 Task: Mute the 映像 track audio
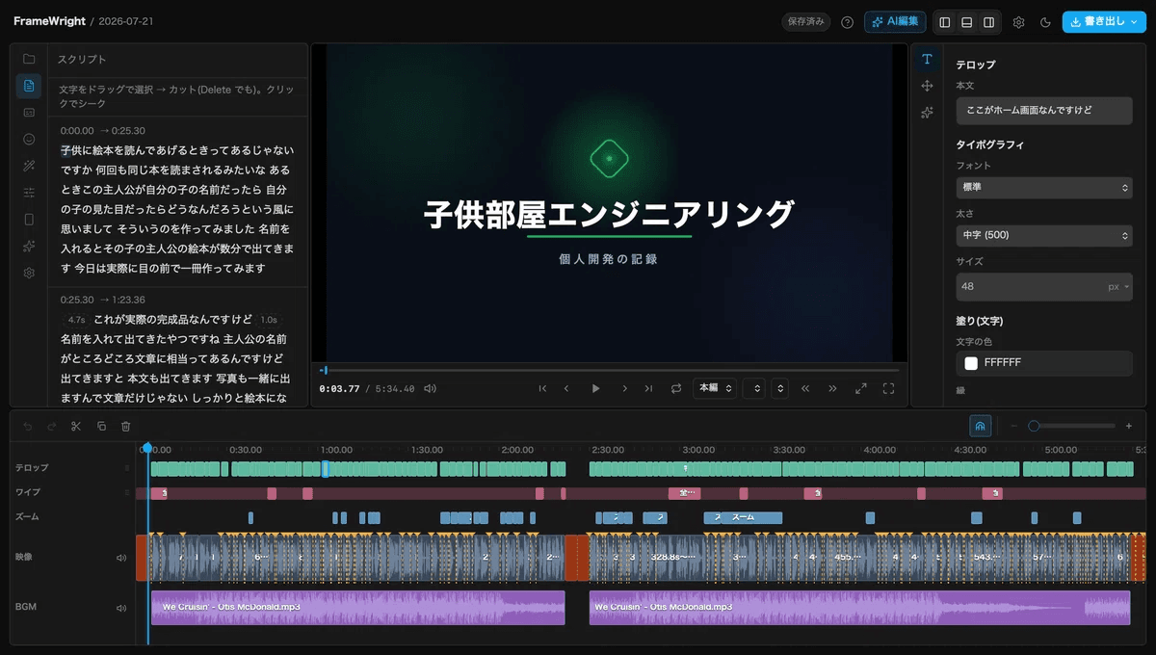coord(121,558)
